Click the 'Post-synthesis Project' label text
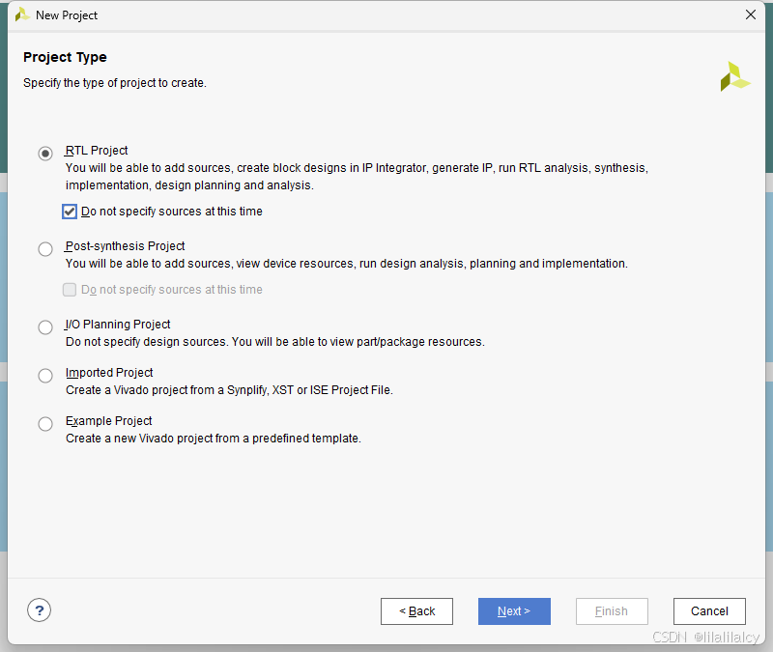This screenshot has width=773, height=652. (x=126, y=246)
